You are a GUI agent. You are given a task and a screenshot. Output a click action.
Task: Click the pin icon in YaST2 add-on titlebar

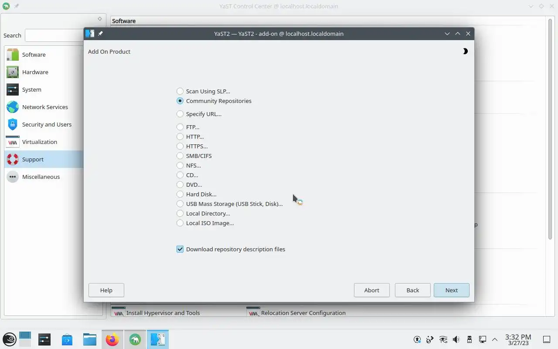pos(100,34)
